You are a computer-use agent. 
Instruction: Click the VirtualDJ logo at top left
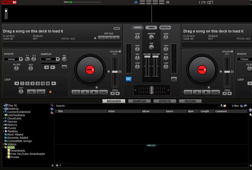(x=9, y=2)
